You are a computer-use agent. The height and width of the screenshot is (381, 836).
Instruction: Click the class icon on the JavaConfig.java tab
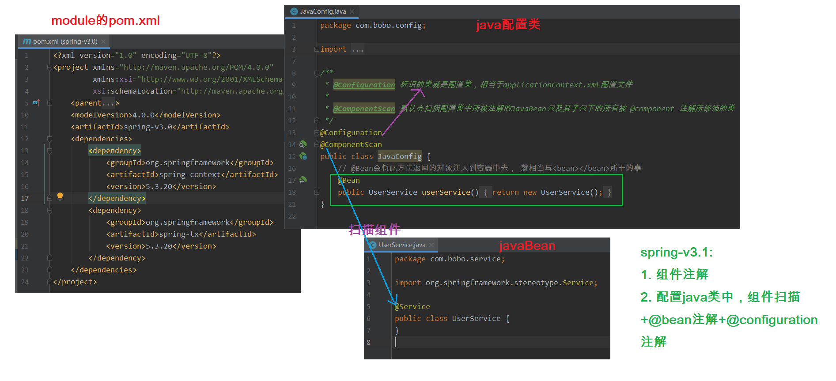[x=294, y=11]
